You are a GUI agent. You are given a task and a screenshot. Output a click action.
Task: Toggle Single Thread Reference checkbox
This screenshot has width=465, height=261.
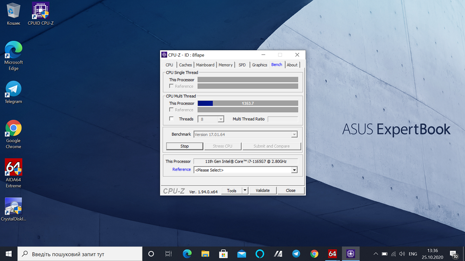tap(171, 86)
